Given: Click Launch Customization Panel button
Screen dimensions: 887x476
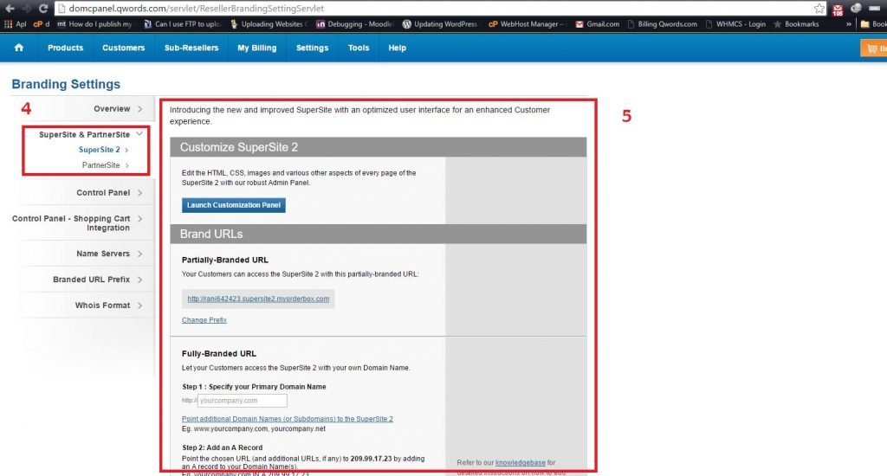Looking at the screenshot, I should 234,205.
